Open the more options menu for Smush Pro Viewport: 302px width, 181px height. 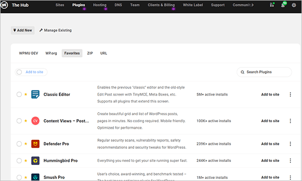click(290, 177)
